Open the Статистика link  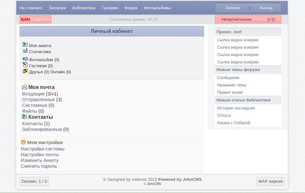pos(40,52)
